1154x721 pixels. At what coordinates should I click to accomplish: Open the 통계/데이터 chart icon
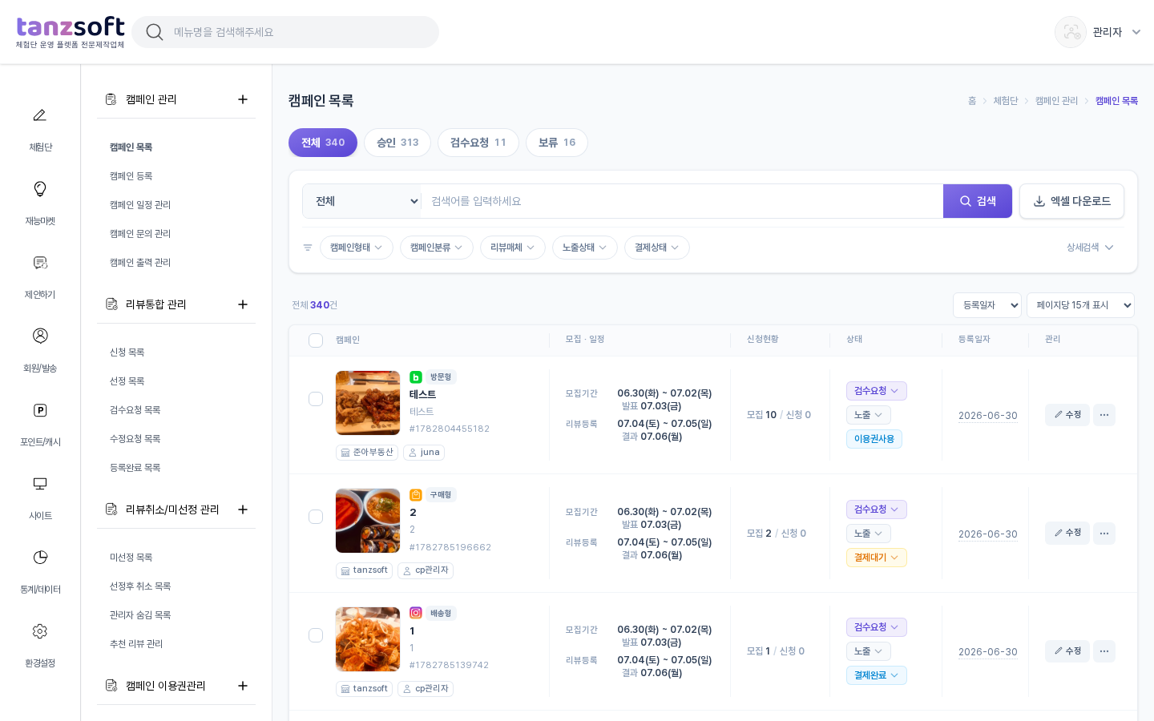(x=39, y=558)
